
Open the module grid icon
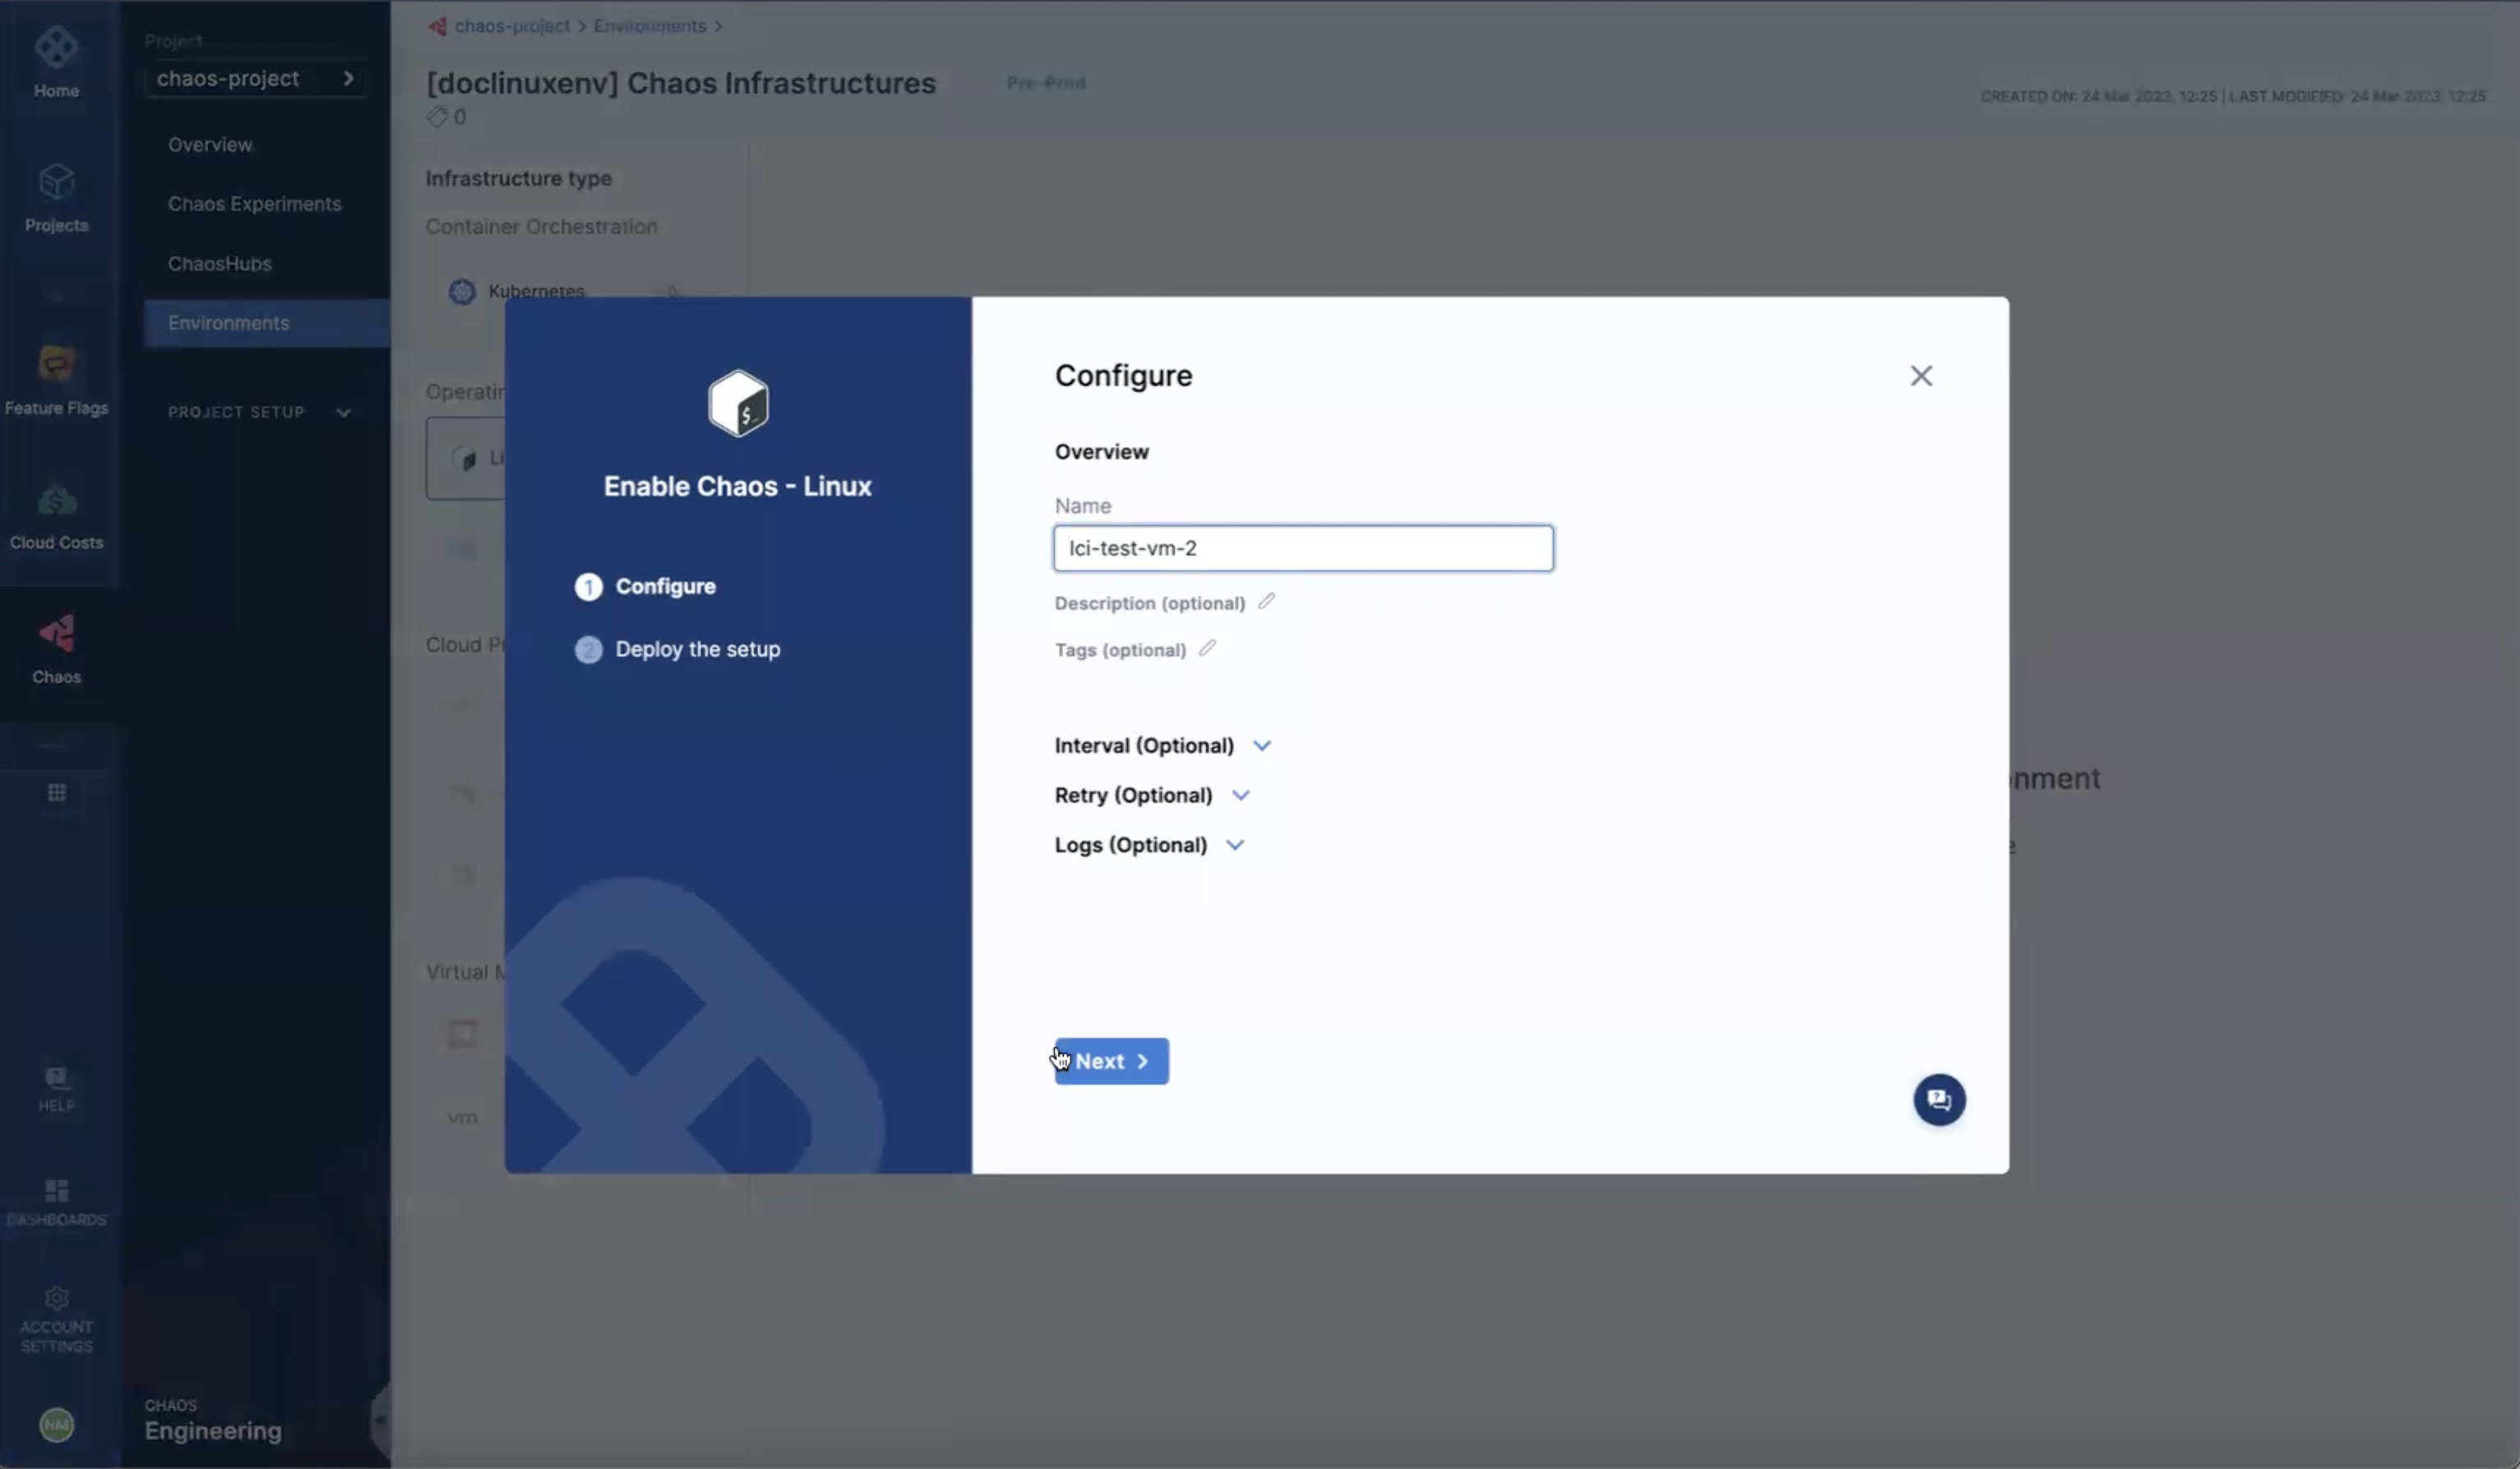56,793
